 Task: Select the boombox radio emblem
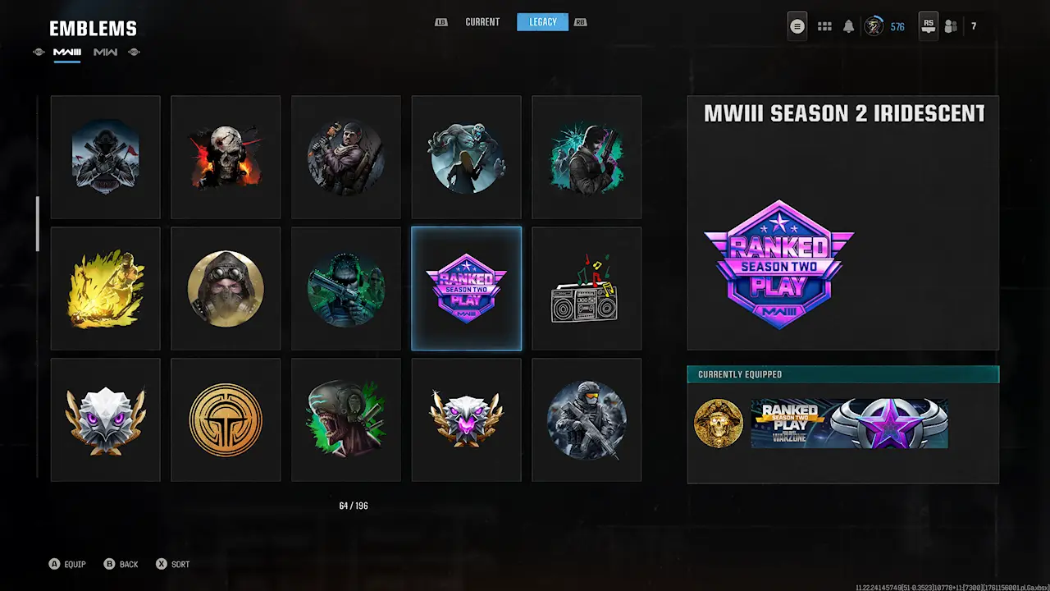[x=587, y=288]
